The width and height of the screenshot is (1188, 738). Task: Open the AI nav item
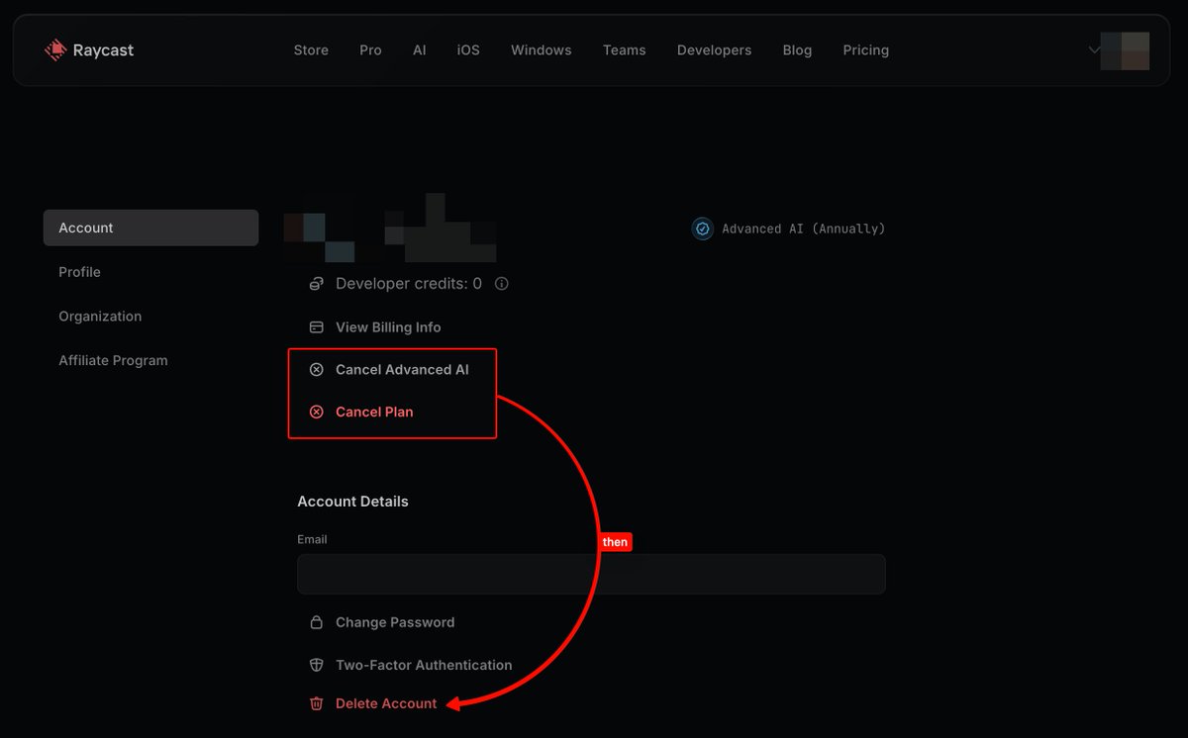coord(420,50)
